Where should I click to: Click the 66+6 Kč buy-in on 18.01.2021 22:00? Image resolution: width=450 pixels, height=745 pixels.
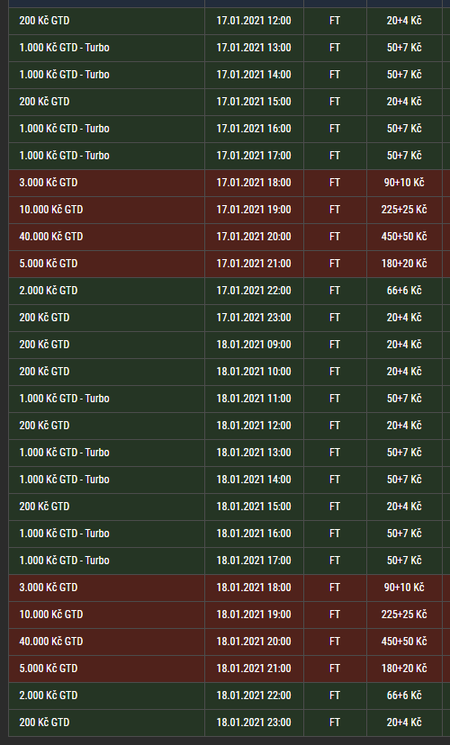point(404,696)
